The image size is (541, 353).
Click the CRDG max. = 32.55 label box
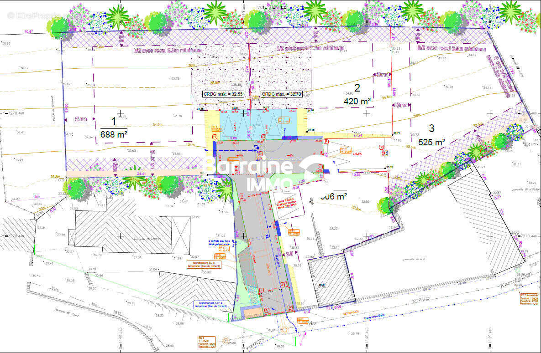click(x=223, y=94)
